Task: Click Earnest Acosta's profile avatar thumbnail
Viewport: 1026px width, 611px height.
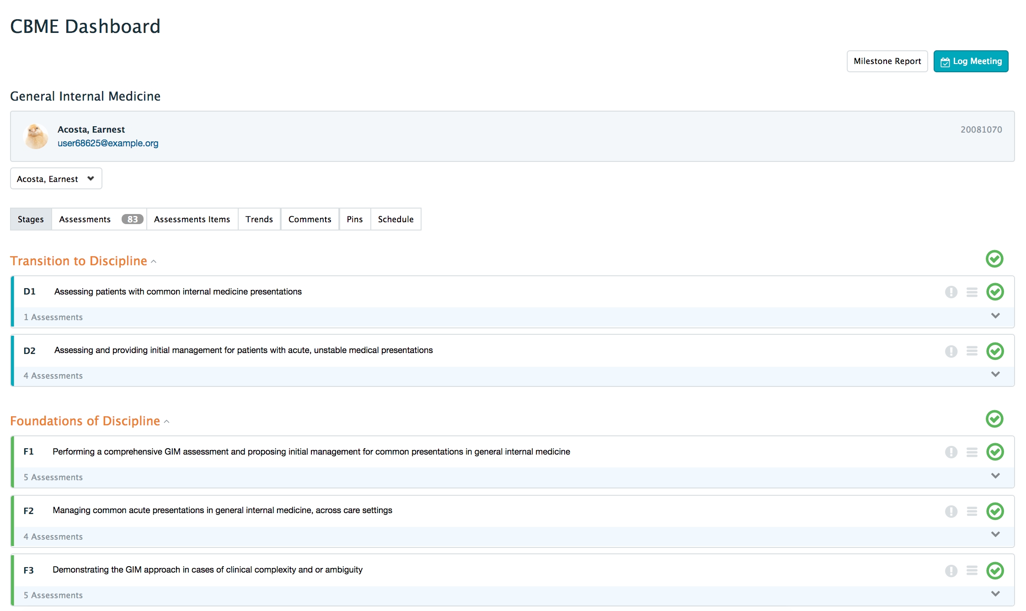Action: pos(36,136)
